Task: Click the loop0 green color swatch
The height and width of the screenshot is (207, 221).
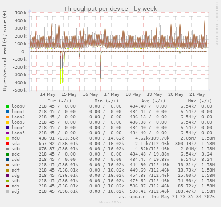Action: click(8, 106)
